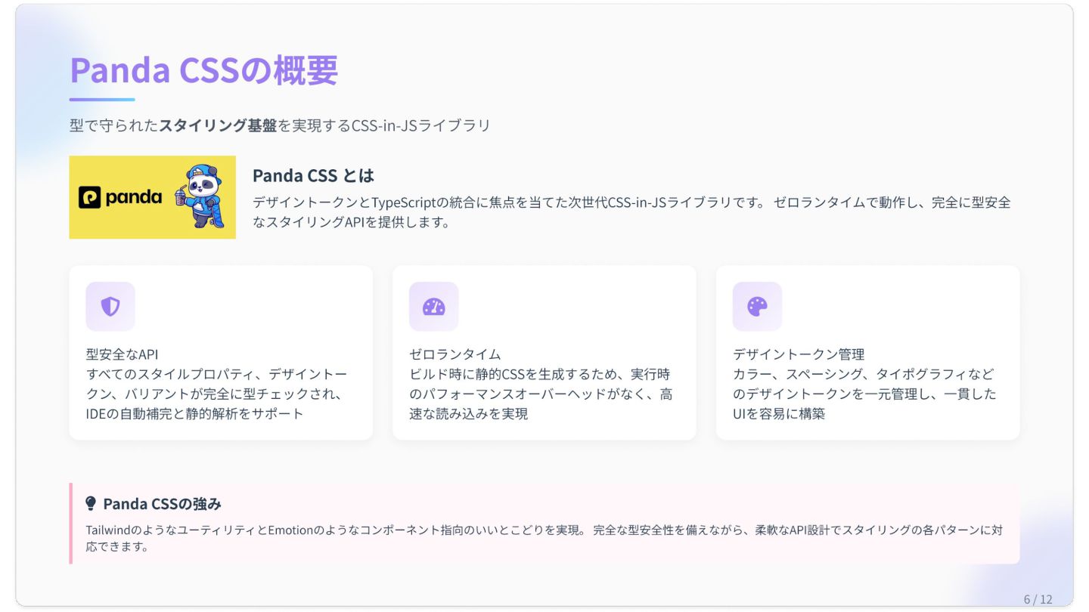Click the shield icon above 型安全なAPI

pos(110,307)
